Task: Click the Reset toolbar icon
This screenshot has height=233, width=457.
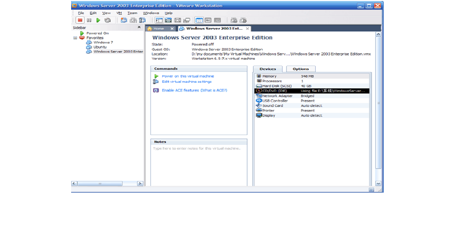Action: pyautogui.click(x=107, y=20)
